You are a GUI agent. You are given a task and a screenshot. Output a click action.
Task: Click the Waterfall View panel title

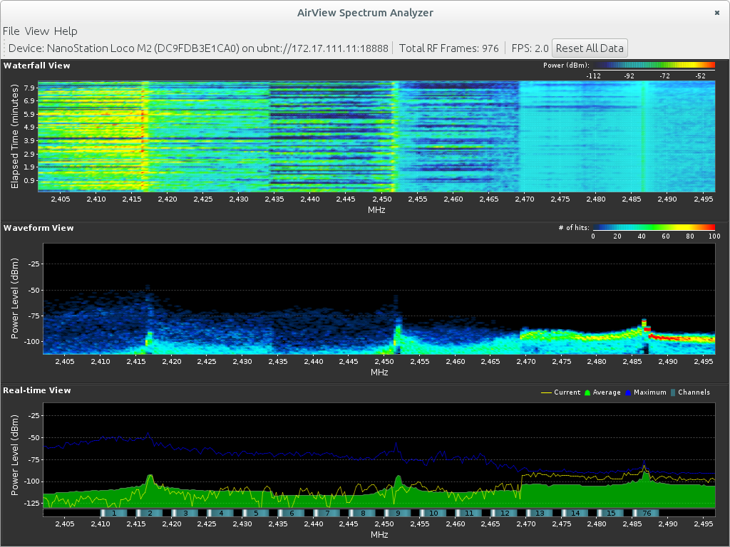pyautogui.click(x=37, y=66)
